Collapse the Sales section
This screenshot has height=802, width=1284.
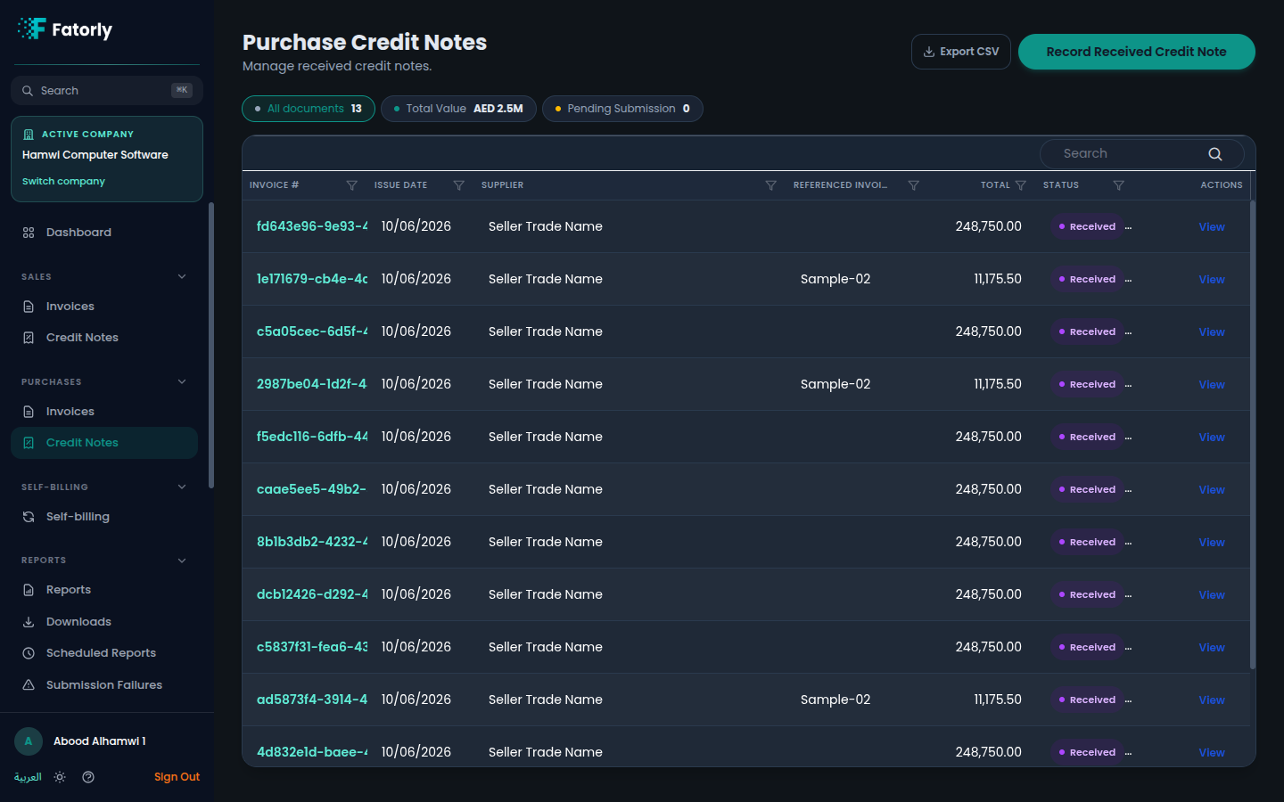182,277
